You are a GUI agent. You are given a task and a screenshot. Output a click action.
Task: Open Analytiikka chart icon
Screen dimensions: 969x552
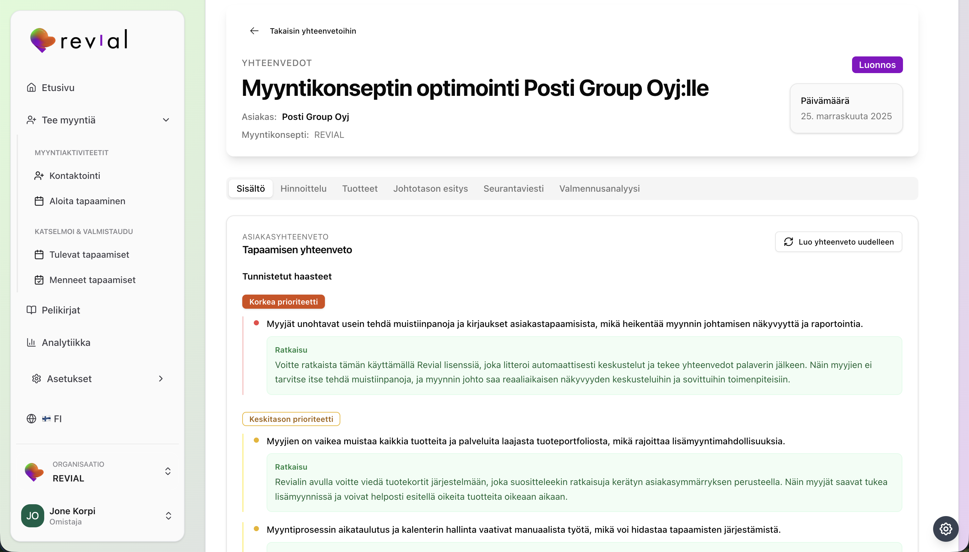click(31, 342)
